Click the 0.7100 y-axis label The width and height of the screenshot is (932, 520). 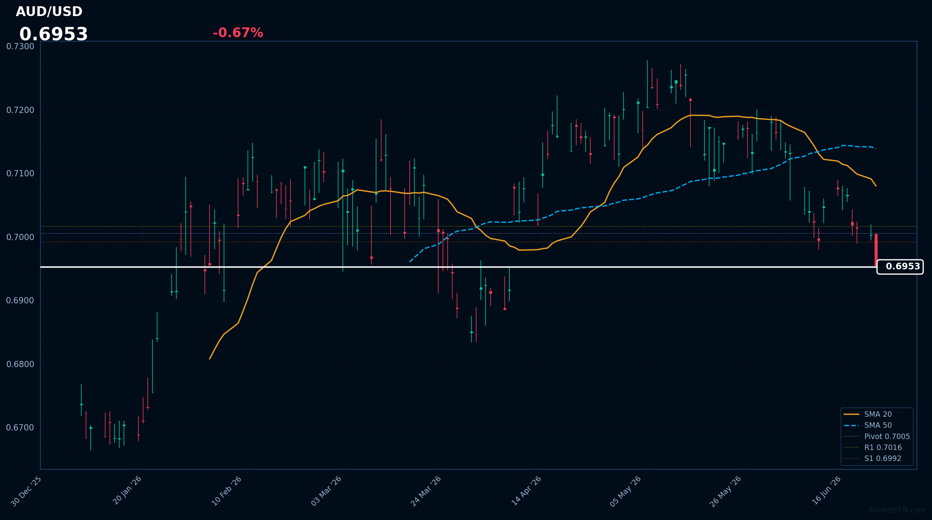20,174
